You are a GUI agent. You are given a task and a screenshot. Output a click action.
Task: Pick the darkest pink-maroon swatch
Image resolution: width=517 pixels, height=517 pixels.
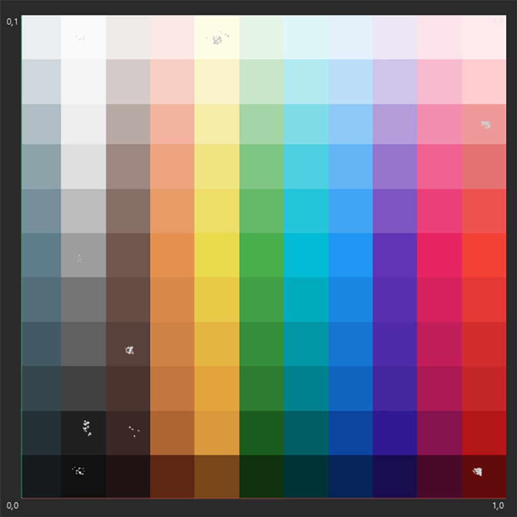pos(439,476)
